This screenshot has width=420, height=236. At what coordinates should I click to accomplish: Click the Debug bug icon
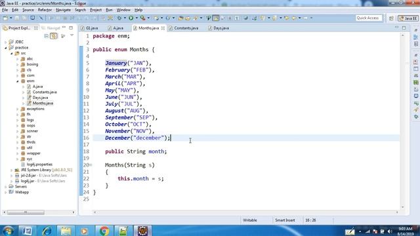119,18
